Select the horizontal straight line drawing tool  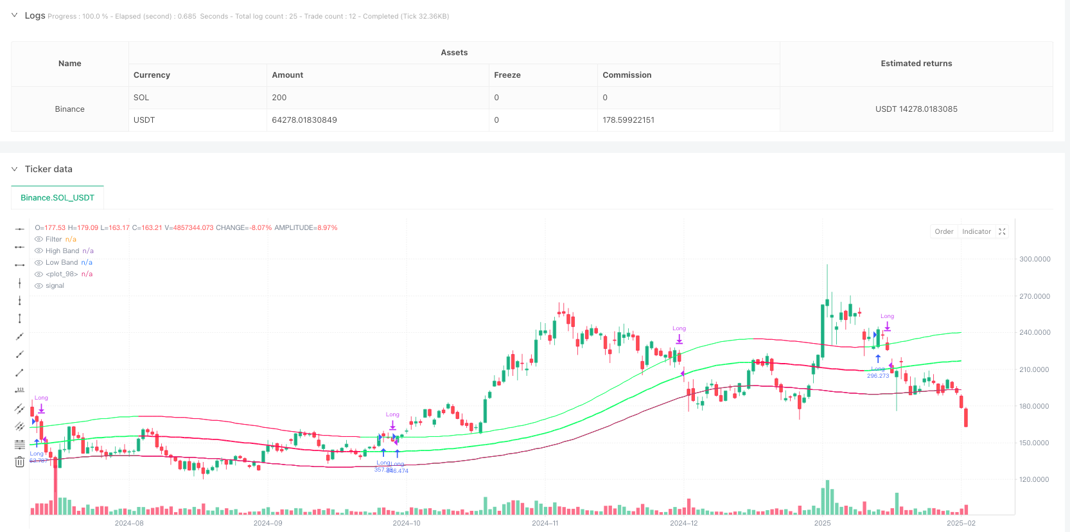coord(20,229)
